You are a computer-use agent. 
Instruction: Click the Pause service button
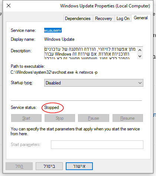[94, 118]
